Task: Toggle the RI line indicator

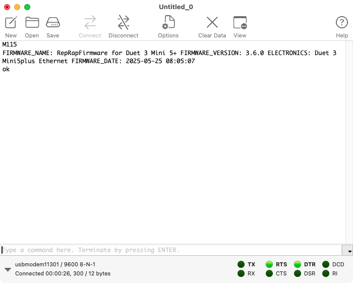Action: (326, 273)
